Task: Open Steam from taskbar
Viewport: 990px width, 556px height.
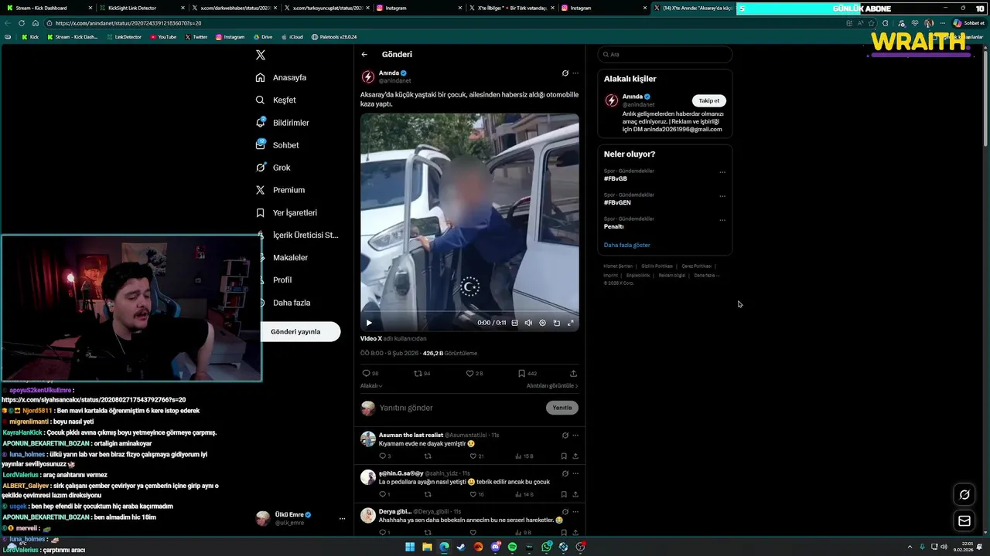Action: (461, 547)
